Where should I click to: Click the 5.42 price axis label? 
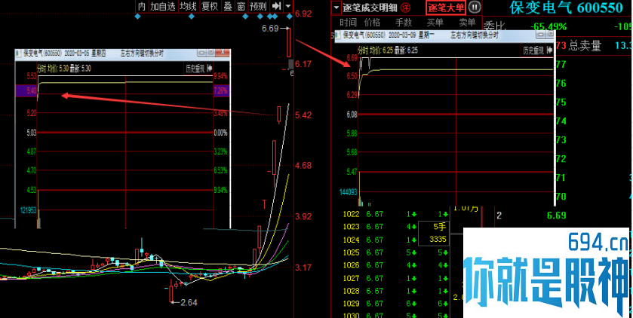303,115
